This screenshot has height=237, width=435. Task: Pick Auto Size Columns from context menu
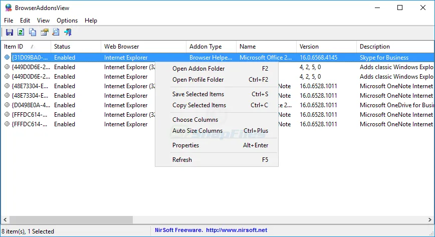click(216, 131)
